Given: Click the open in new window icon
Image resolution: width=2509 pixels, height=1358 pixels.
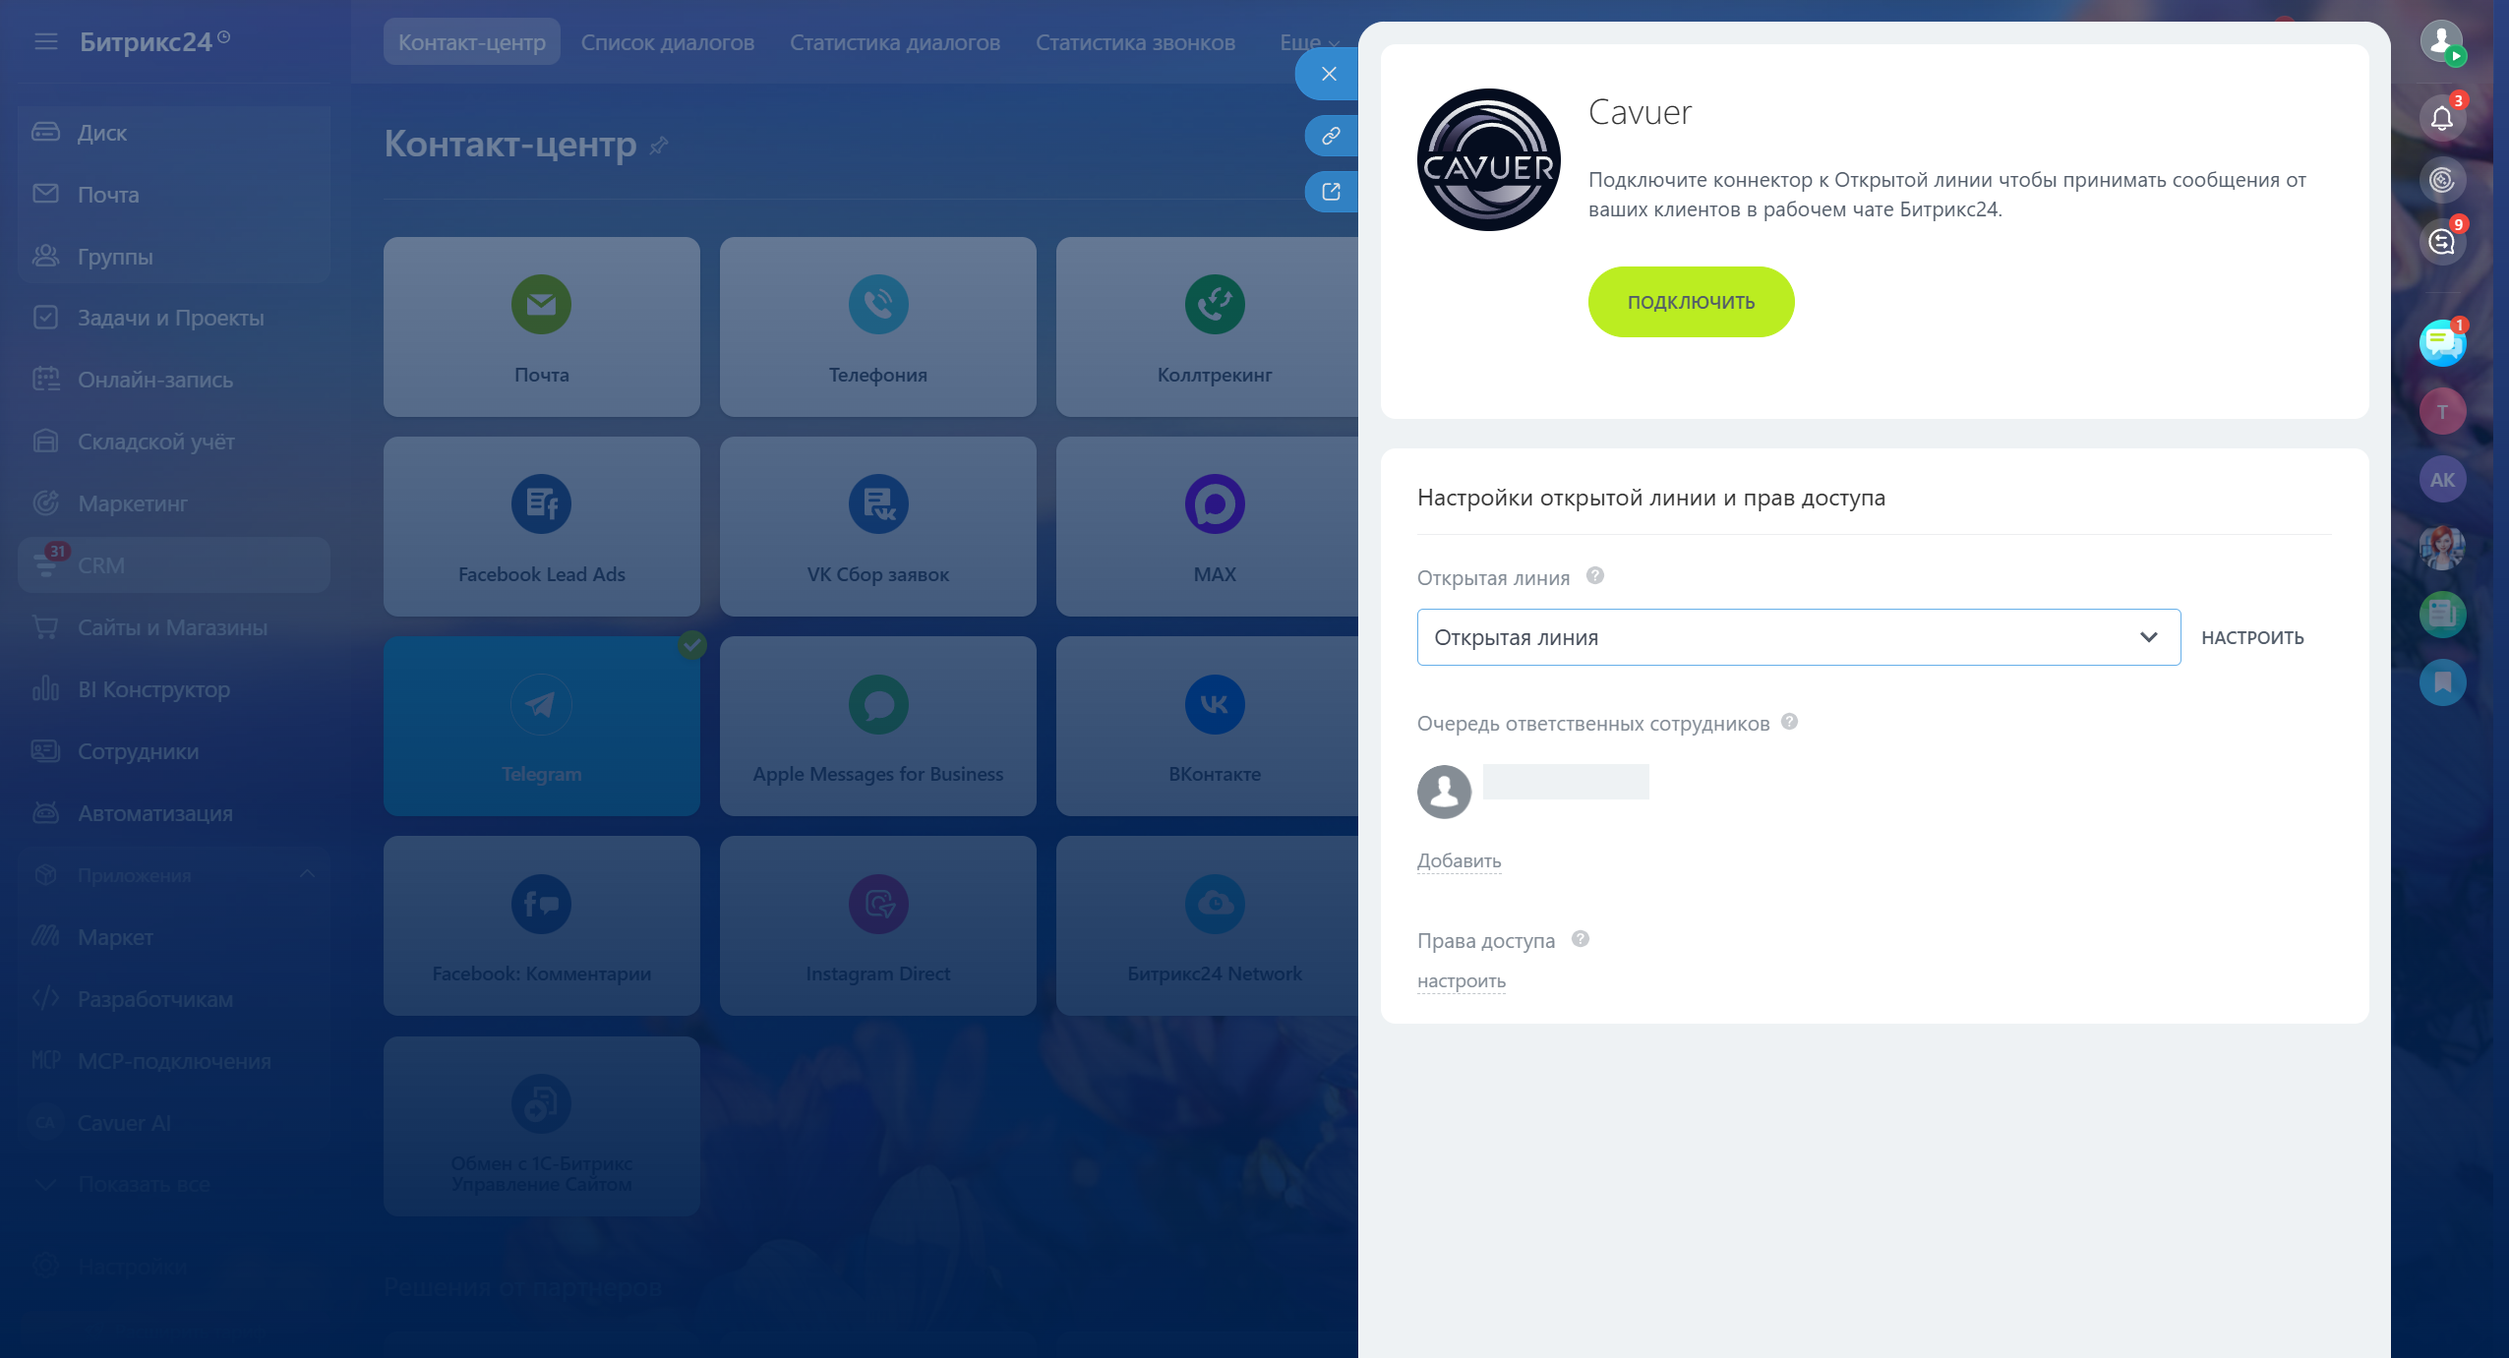Looking at the screenshot, I should point(1331,192).
